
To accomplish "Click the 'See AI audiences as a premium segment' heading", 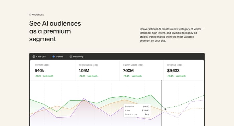I will coord(55,31).
